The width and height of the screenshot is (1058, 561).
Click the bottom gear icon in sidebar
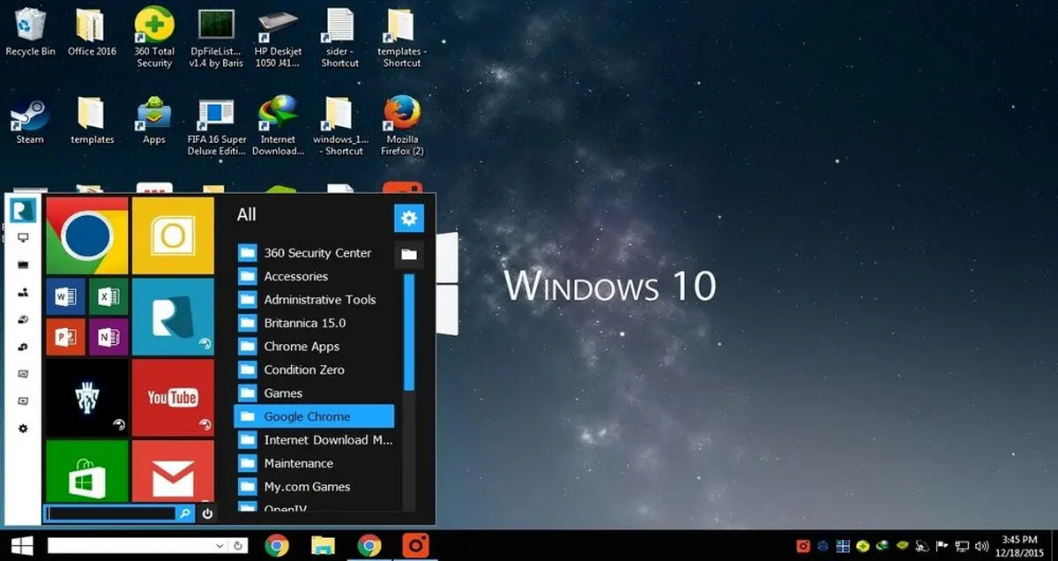click(x=23, y=429)
